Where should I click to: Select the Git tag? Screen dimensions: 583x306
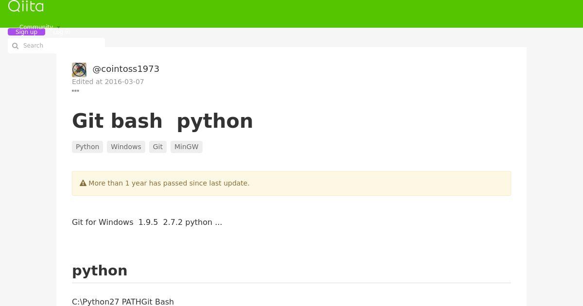point(158,147)
